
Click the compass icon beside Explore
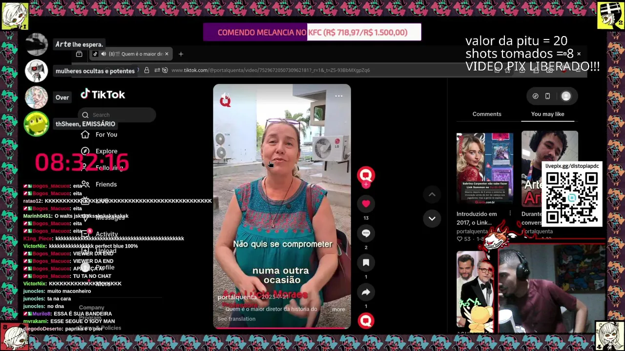(x=85, y=151)
